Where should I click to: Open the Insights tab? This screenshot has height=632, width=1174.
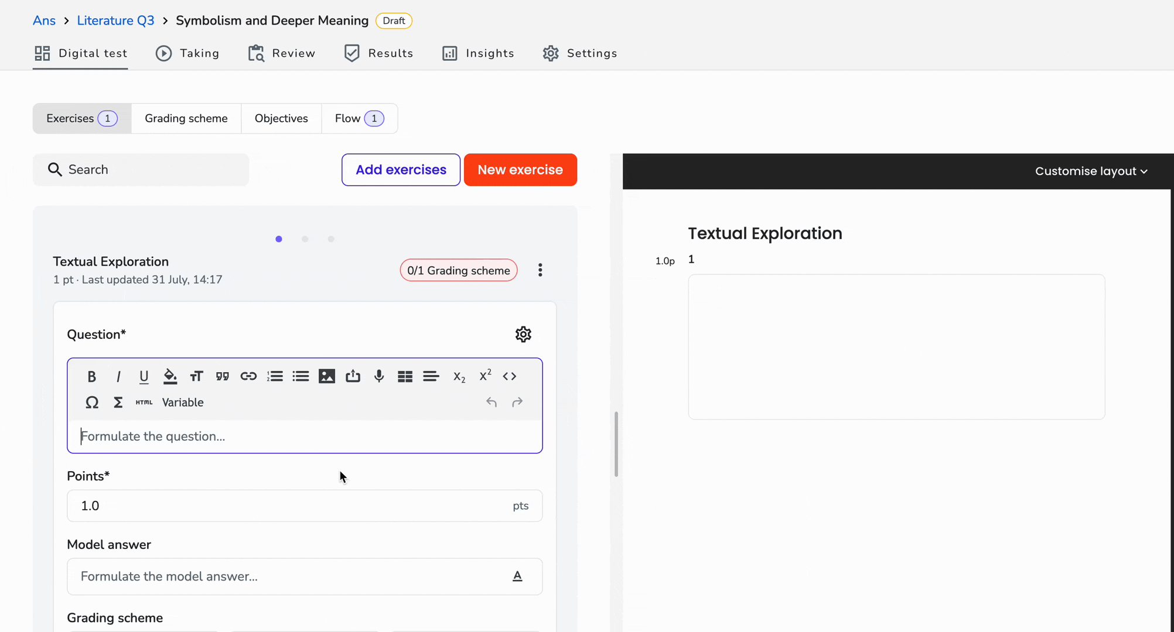click(x=478, y=53)
